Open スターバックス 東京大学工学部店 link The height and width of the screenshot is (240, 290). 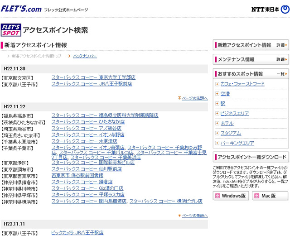coord(93,77)
